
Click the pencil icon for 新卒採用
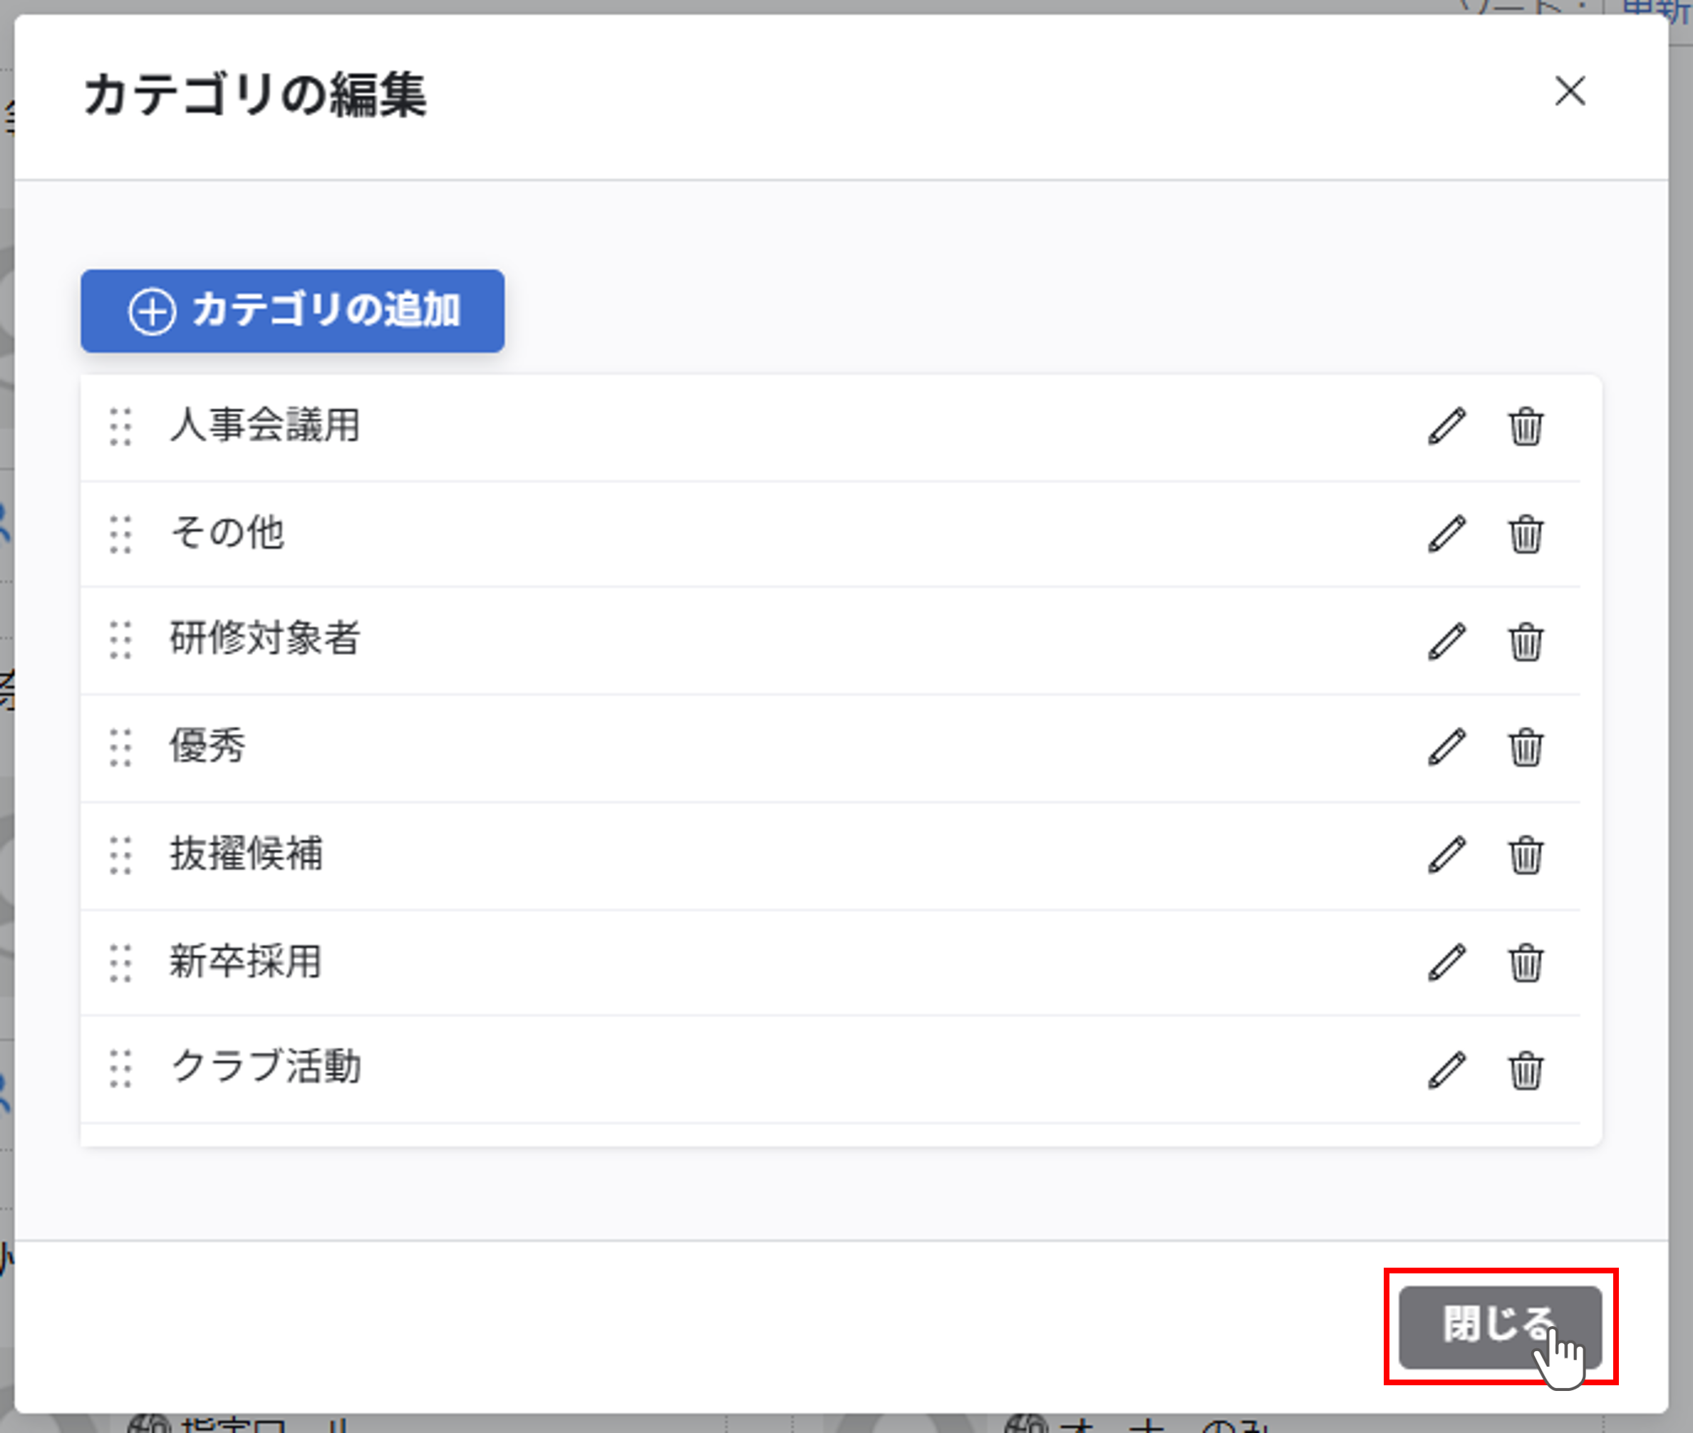pyautogui.click(x=1447, y=963)
